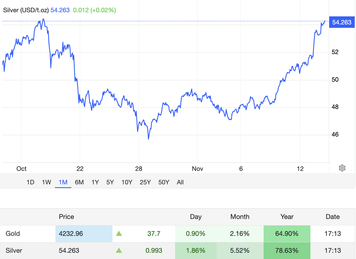Select the 1D timeframe tab

30,182
